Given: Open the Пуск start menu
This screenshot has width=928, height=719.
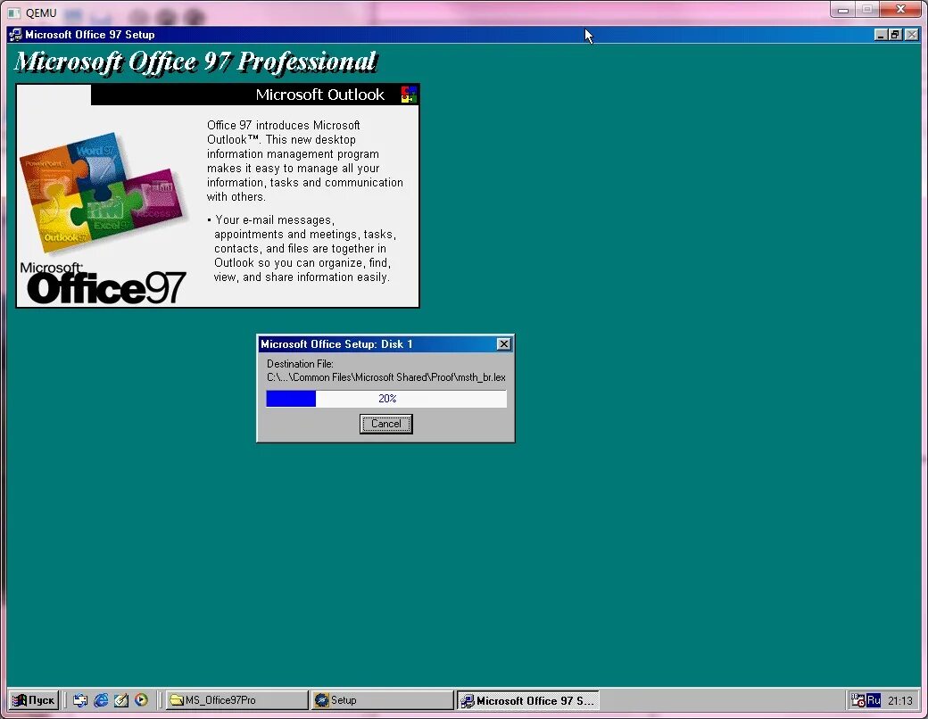Looking at the screenshot, I should point(34,700).
